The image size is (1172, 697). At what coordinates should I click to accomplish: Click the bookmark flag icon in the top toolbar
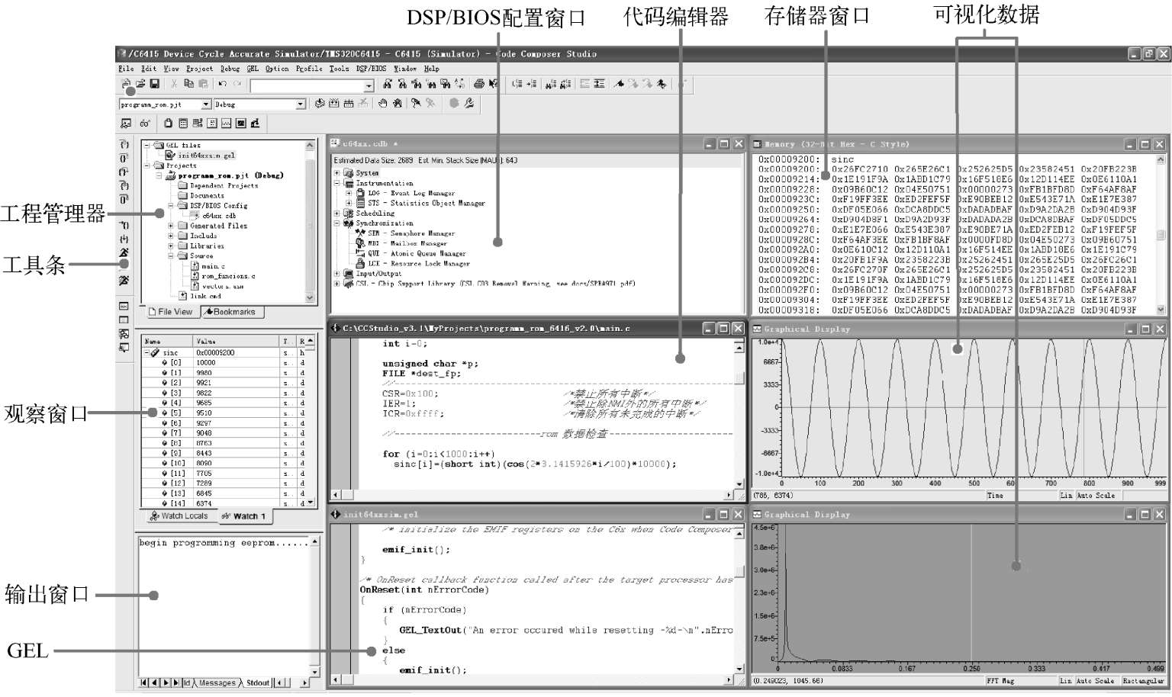tap(619, 84)
